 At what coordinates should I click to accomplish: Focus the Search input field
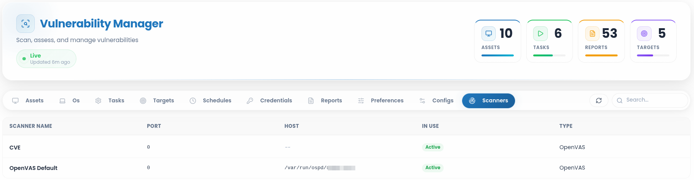click(650, 100)
